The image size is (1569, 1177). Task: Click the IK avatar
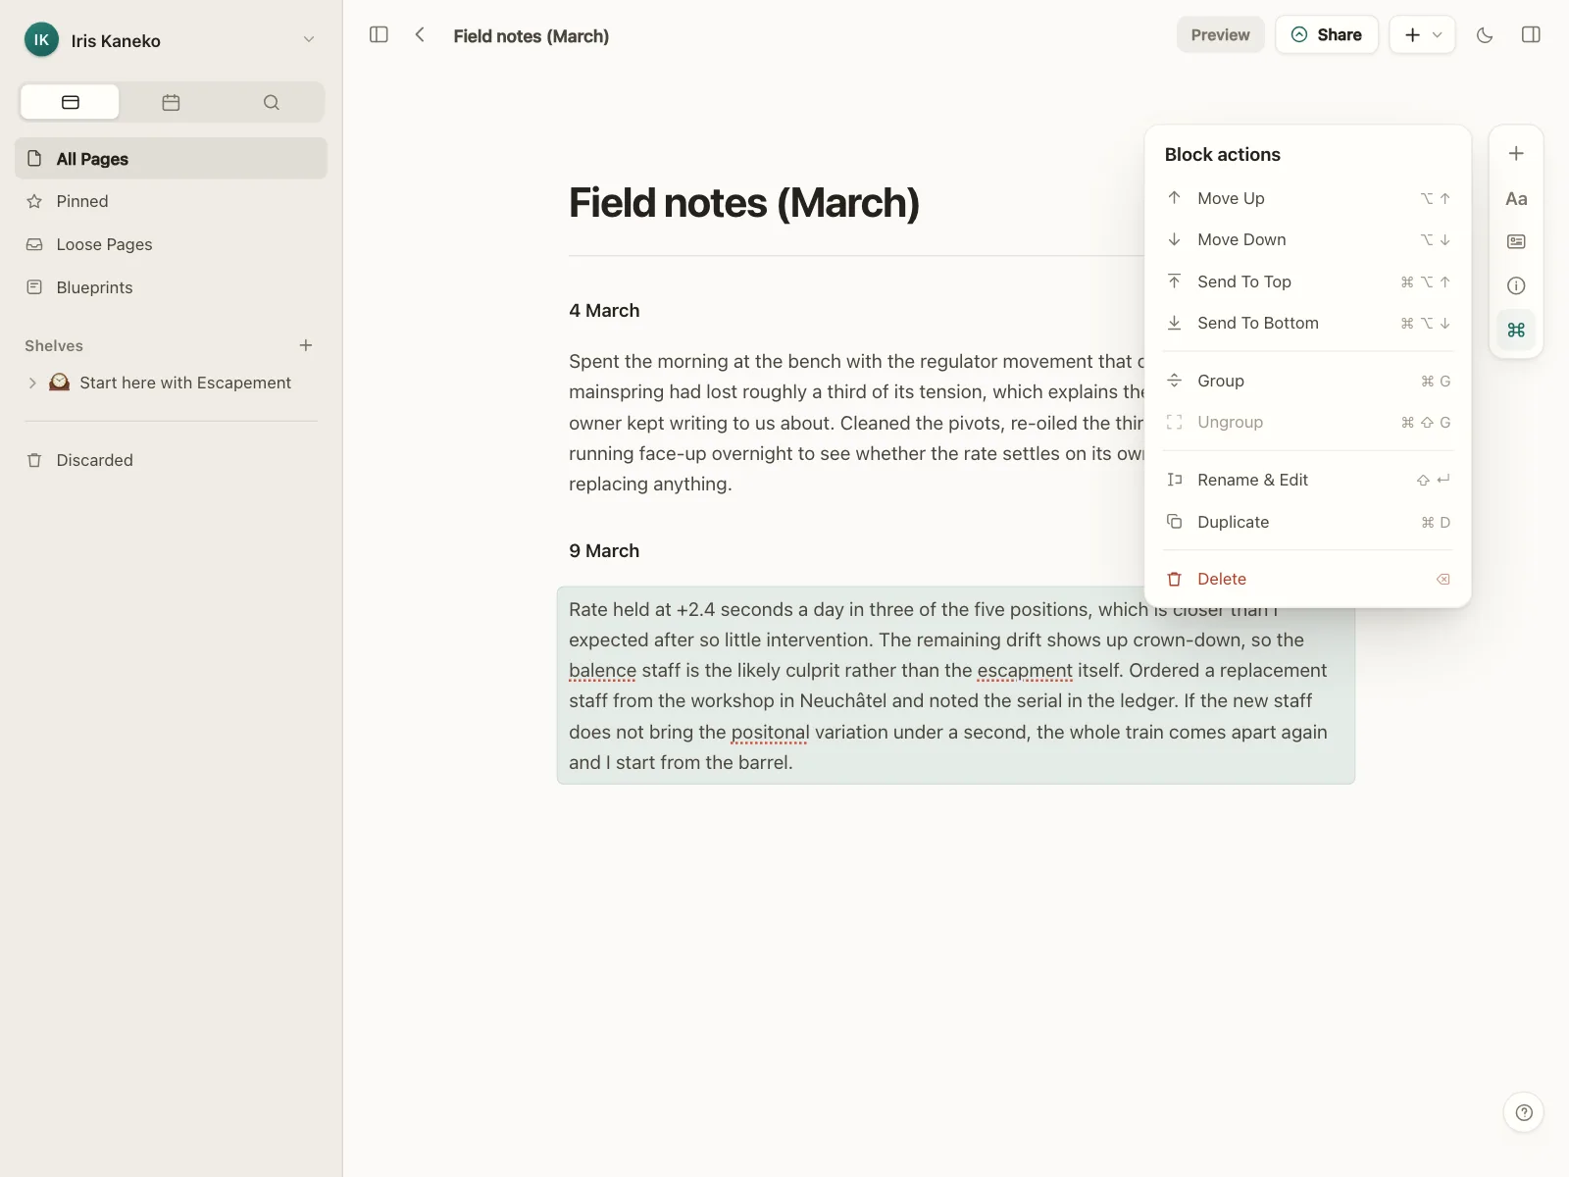click(x=41, y=40)
